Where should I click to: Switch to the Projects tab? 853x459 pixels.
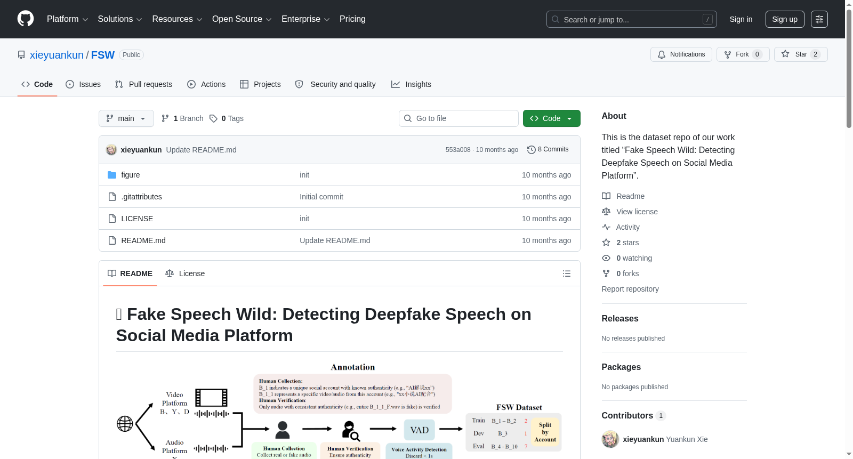[x=260, y=84]
